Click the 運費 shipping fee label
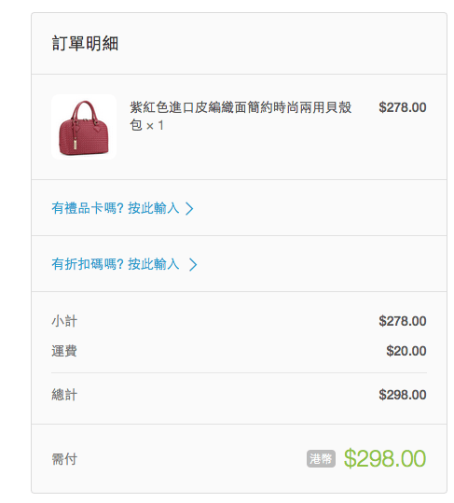 click(x=64, y=351)
